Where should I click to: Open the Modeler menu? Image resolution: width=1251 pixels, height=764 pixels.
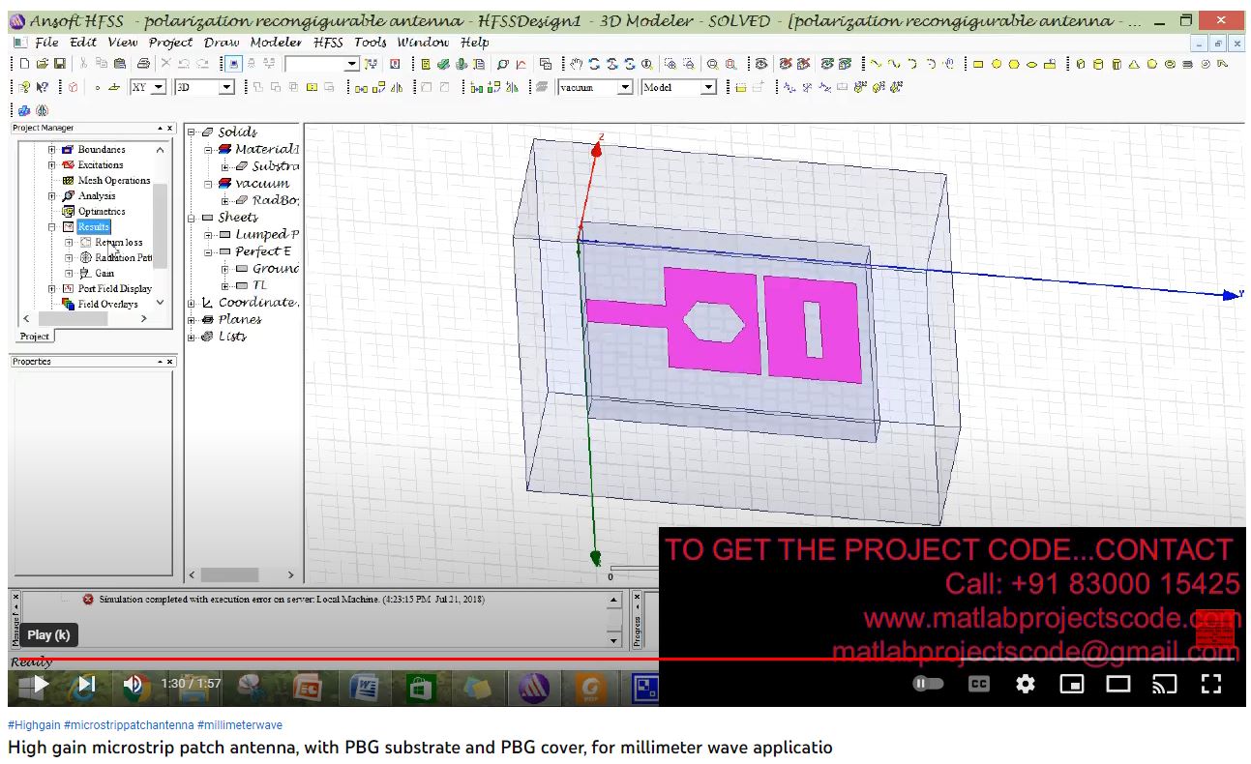pos(276,43)
